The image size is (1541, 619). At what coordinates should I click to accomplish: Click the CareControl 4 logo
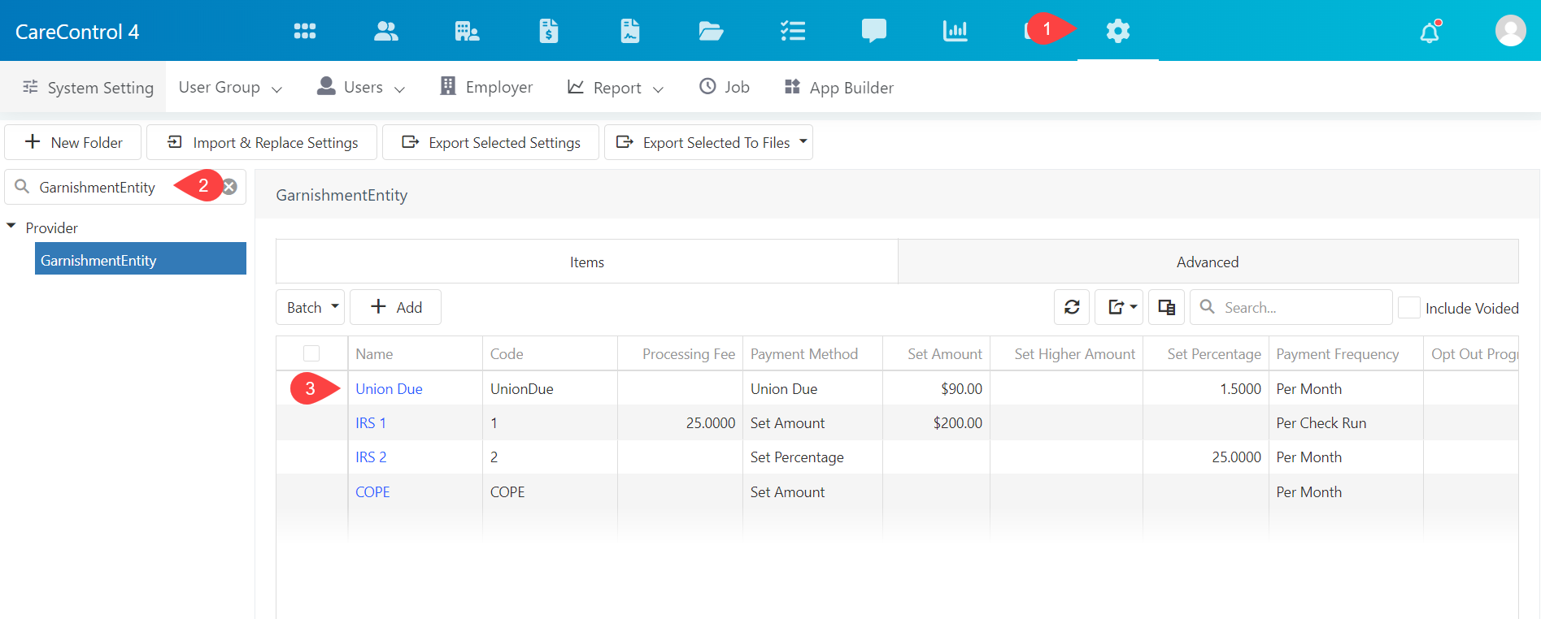77,32
